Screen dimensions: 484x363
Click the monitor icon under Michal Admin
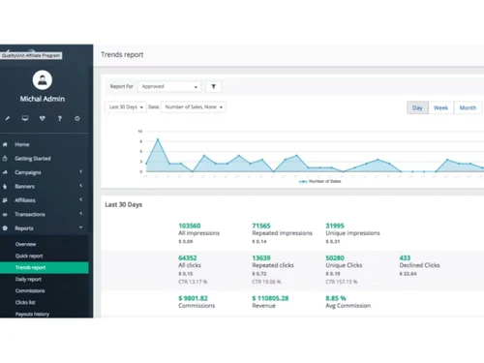(25, 118)
